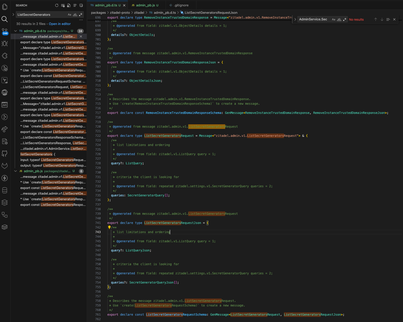Image resolution: width=403 pixels, height=322 pixels.
Task: Clear search results
Action: click(63, 5)
